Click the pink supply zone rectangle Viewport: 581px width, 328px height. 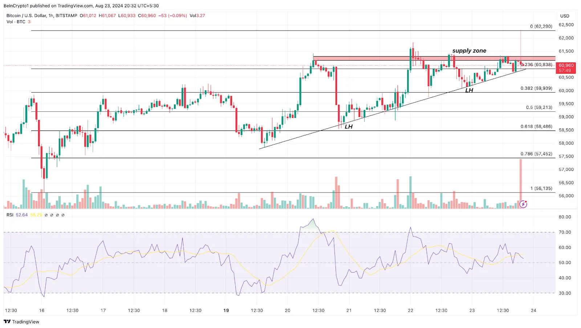point(363,58)
